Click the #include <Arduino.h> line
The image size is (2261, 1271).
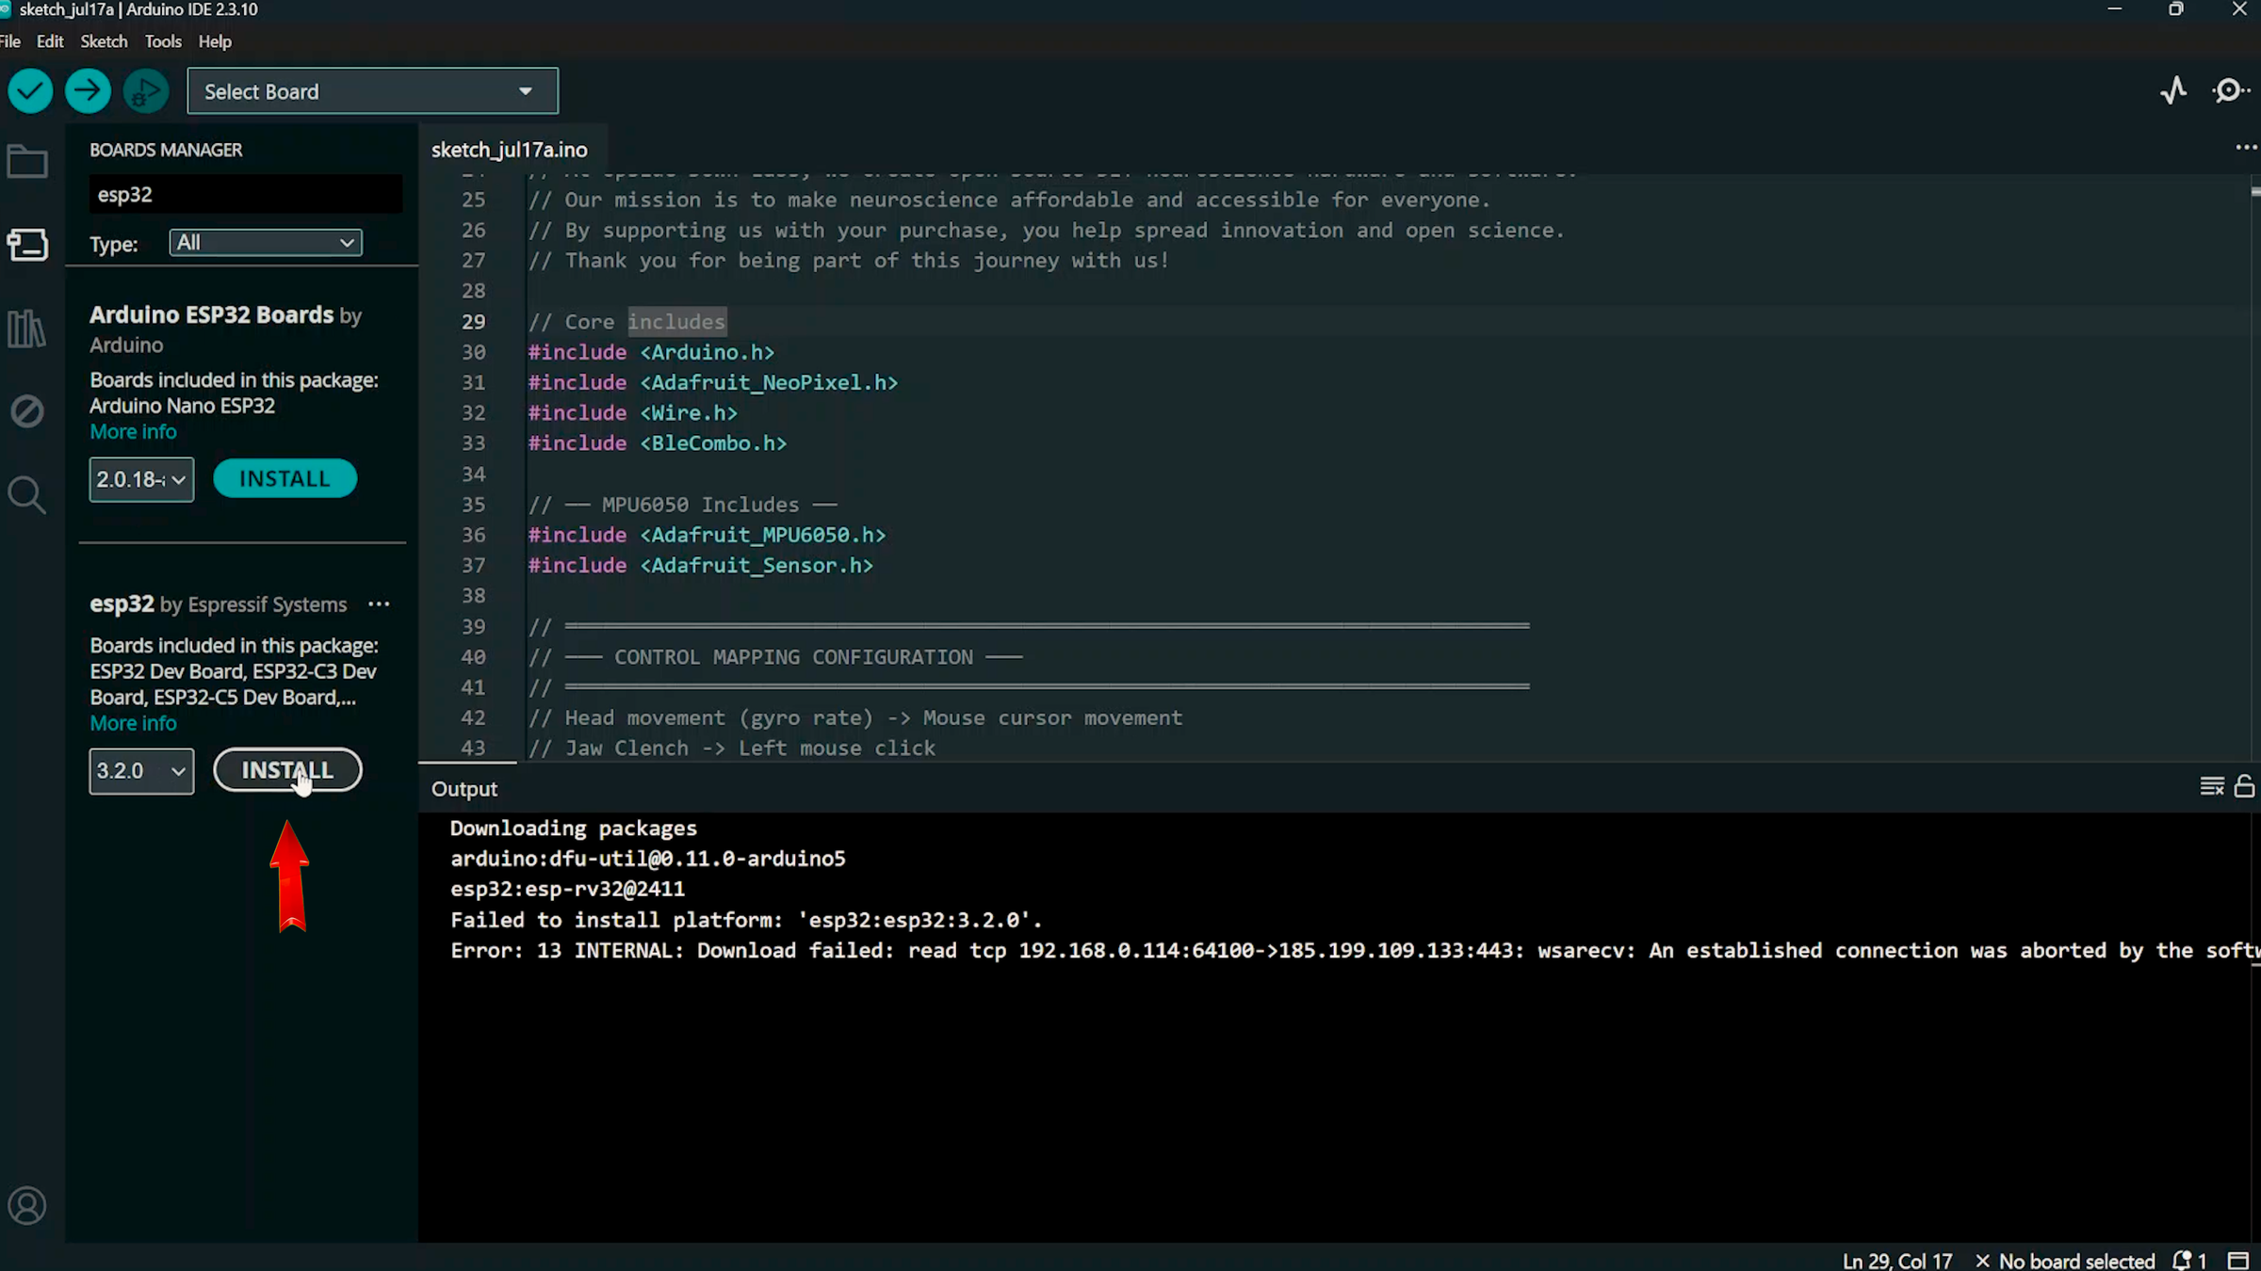click(x=651, y=352)
